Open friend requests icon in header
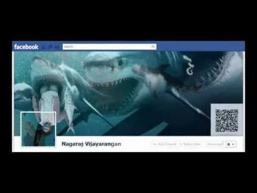The image size is (257, 193). point(44,47)
